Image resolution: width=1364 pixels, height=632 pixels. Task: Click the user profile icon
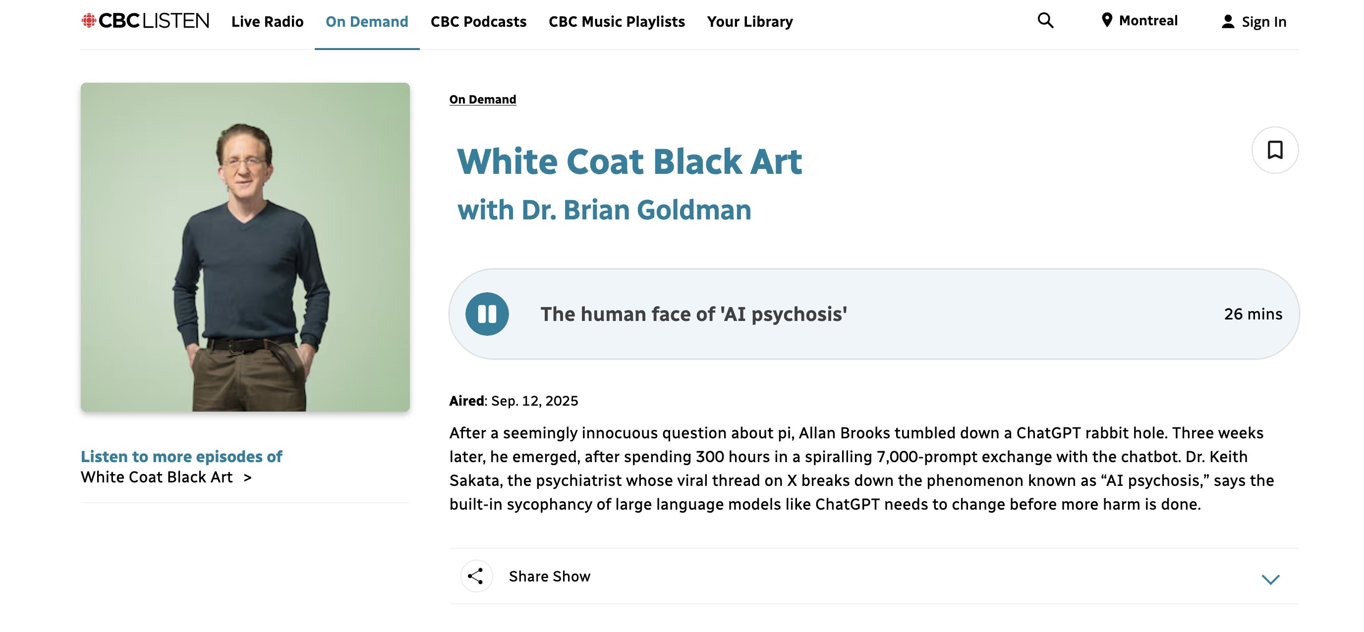1228,22
